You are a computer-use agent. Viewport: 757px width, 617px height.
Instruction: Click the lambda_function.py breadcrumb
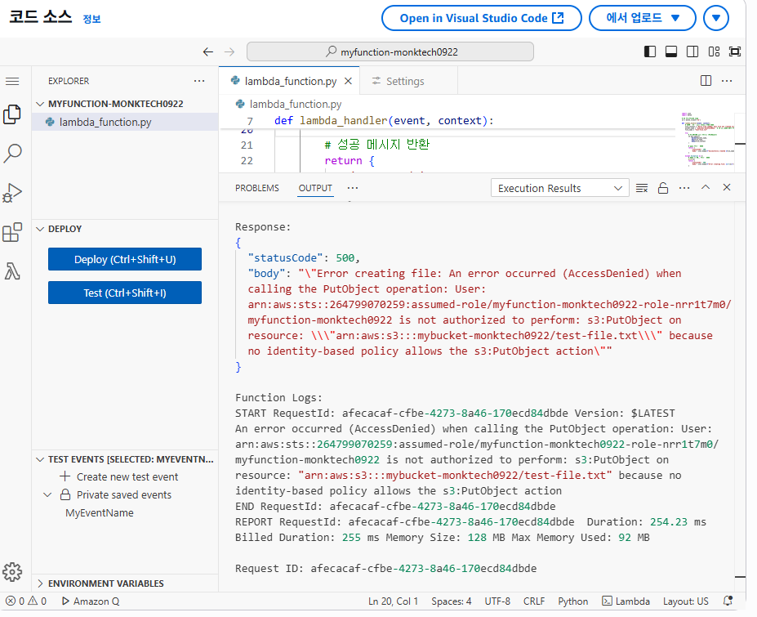pos(289,104)
